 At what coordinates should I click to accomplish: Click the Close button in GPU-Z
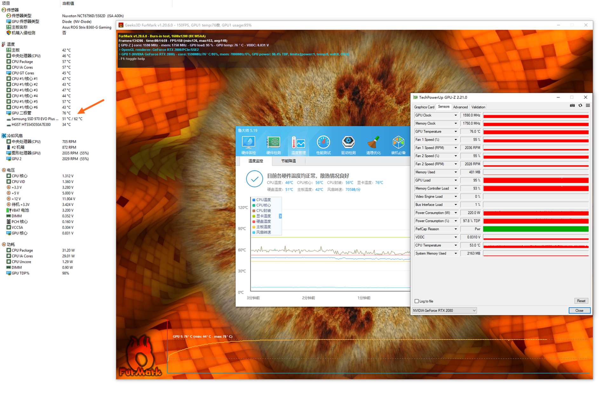pyautogui.click(x=579, y=310)
